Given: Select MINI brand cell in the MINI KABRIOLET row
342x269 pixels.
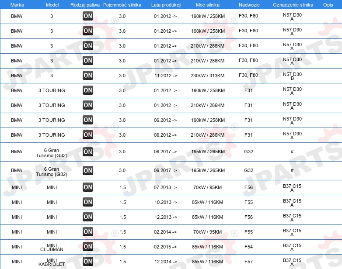Looking at the screenshot, I should (x=17, y=262).
